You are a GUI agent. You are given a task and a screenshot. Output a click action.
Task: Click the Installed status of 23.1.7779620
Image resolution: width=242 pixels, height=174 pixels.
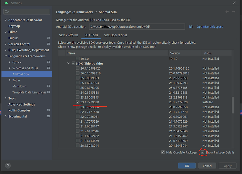pyautogui.click(x=207, y=102)
